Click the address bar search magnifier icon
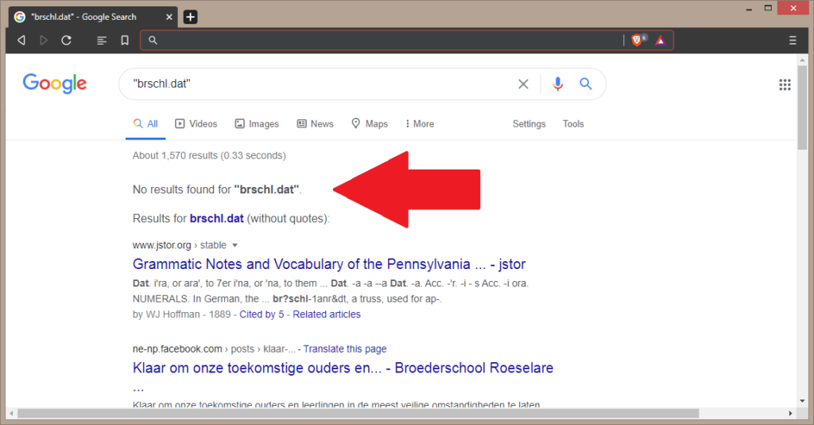 click(x=153, y=40)
